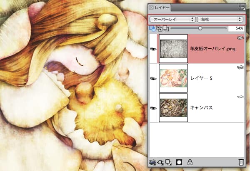The height and width of the screenshot is (171, 250).
Task: Toggle visibility of レイヤー 5
Action: [153, 78]
